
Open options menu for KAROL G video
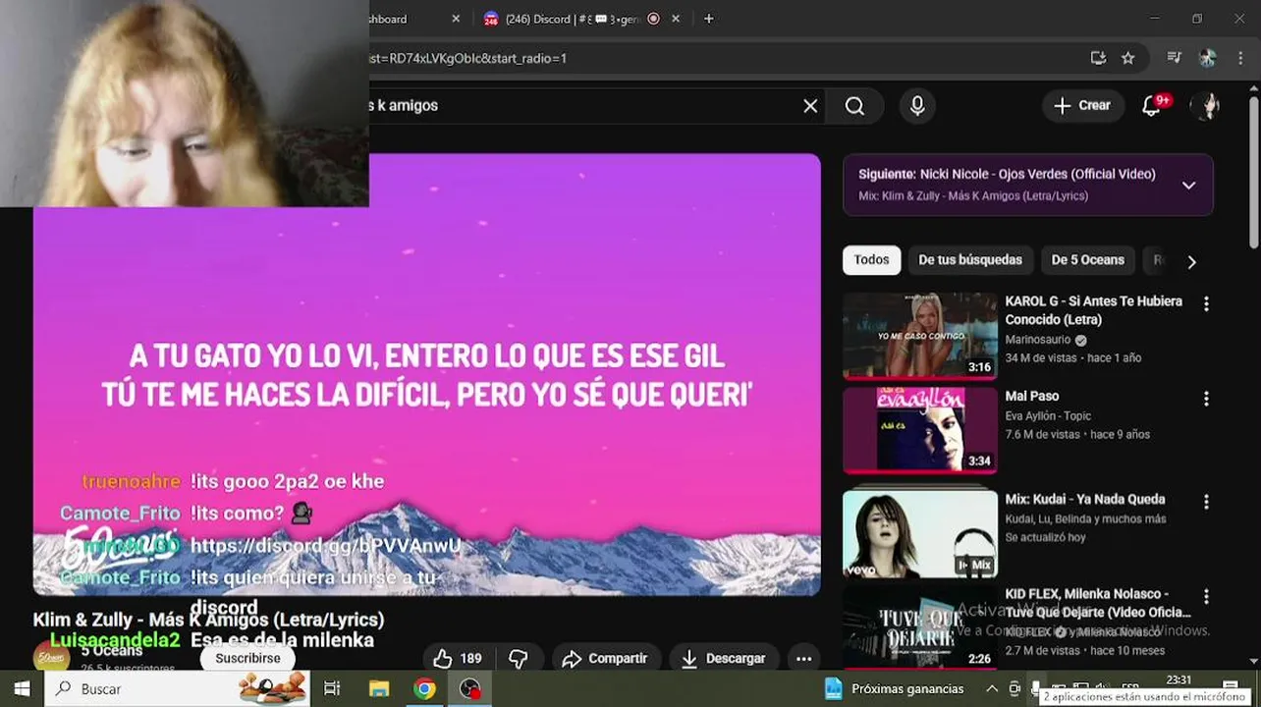tap(1206, 304)
